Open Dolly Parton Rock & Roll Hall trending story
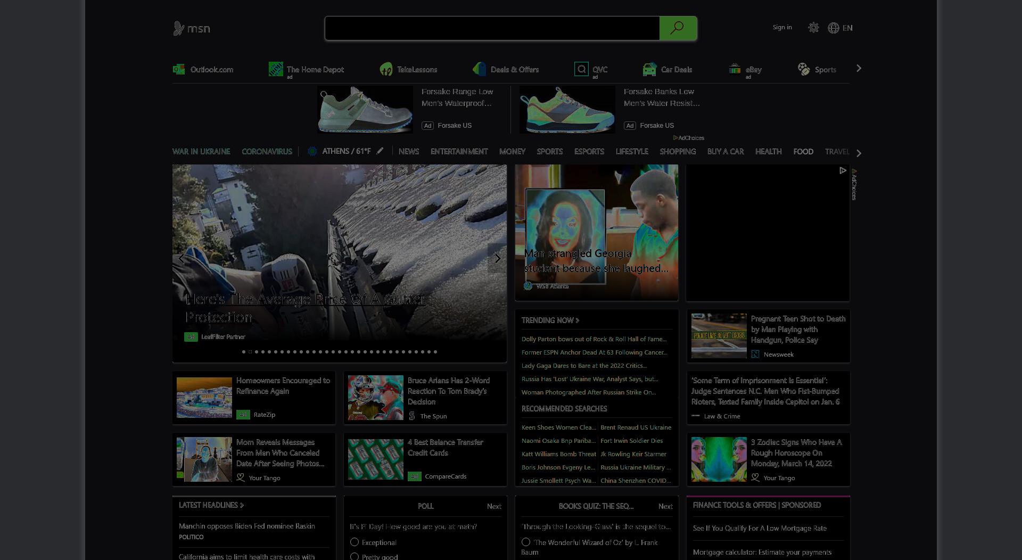 [594, 339]
